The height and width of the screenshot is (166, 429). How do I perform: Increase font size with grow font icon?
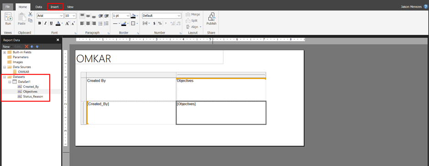(67, 24)
